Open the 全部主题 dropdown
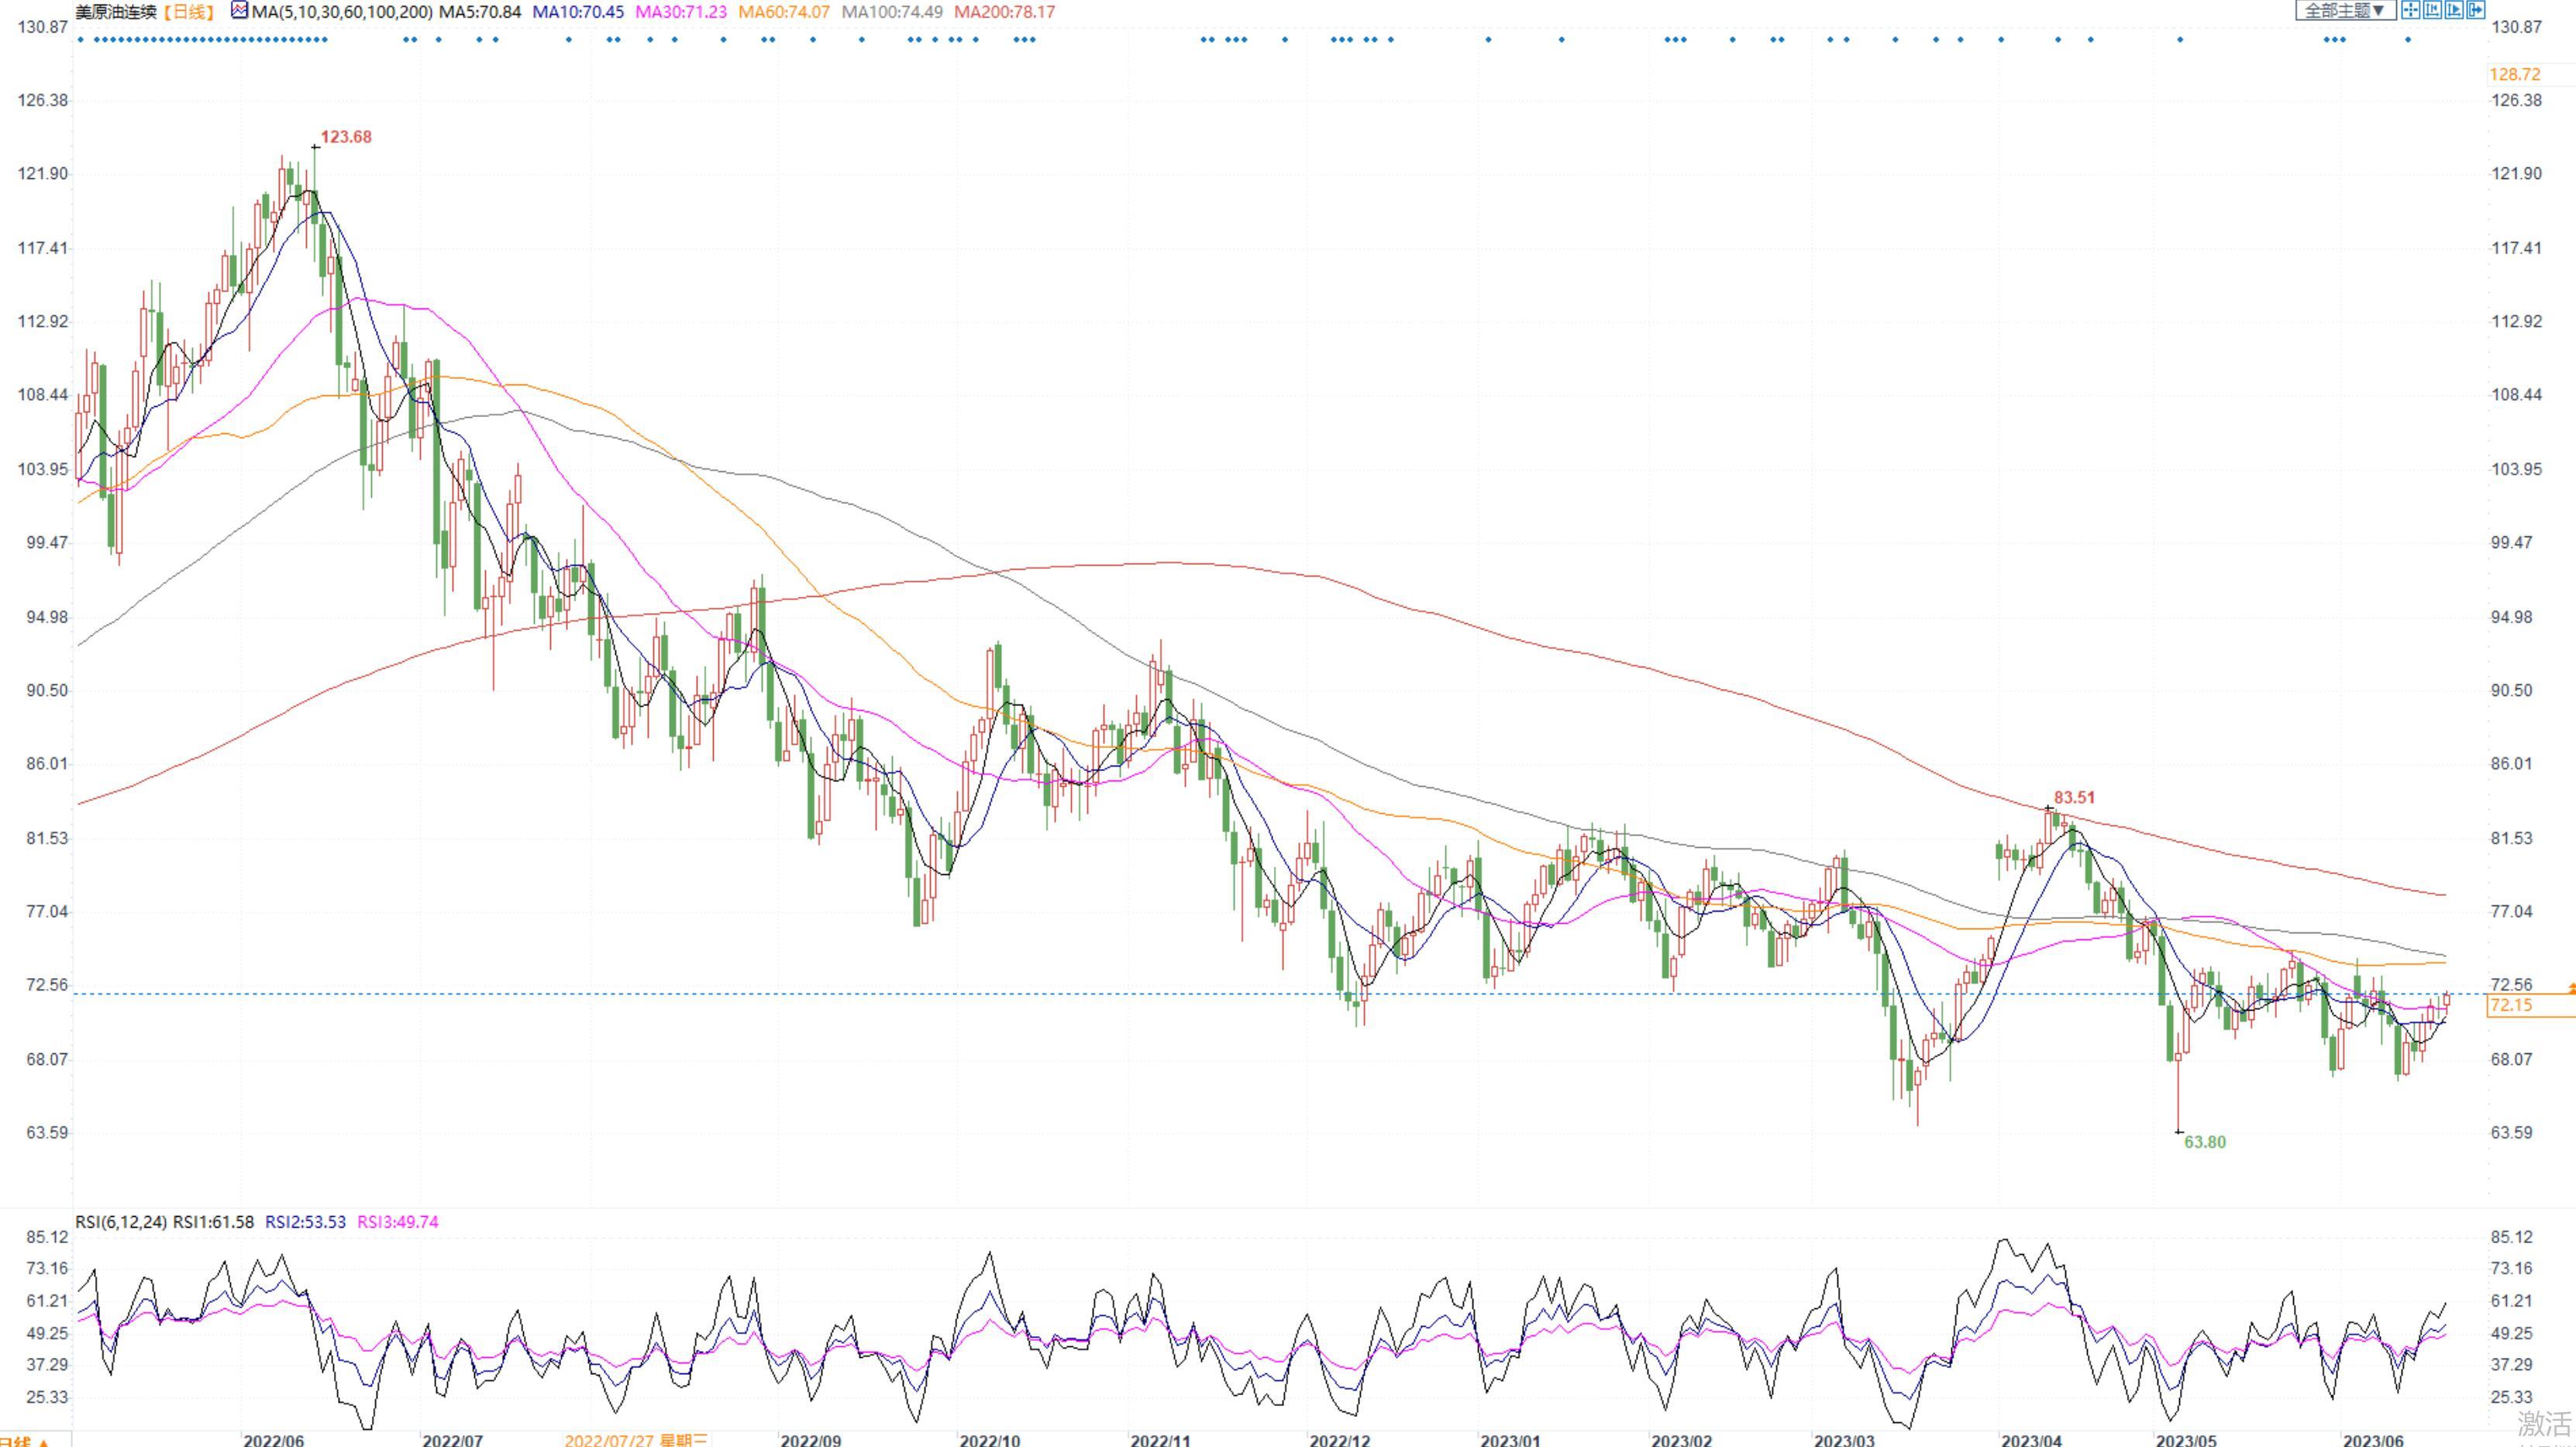 pyautogui.click(x=2344, y=11)
